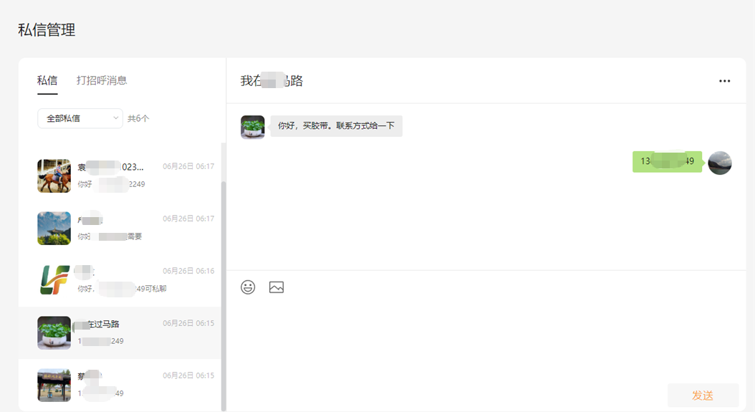Click my own round avatar in chat
The height and width of the screenshot is (412, 755).
click(720, 163)
